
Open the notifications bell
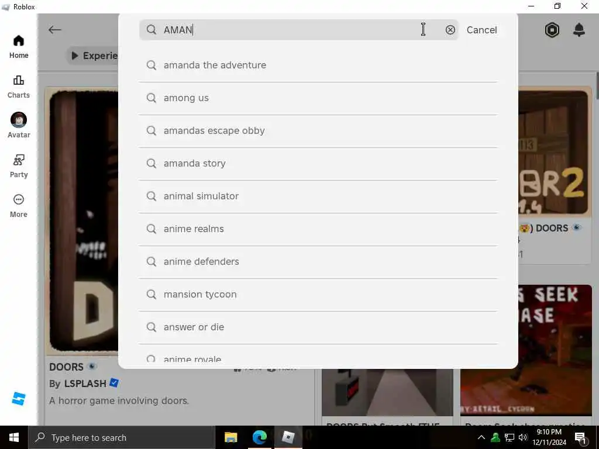[x=579, y=30]
